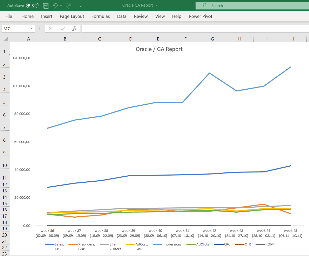309x256 pixels.
Task: Open the Review tab
Action: click(141, 16)
